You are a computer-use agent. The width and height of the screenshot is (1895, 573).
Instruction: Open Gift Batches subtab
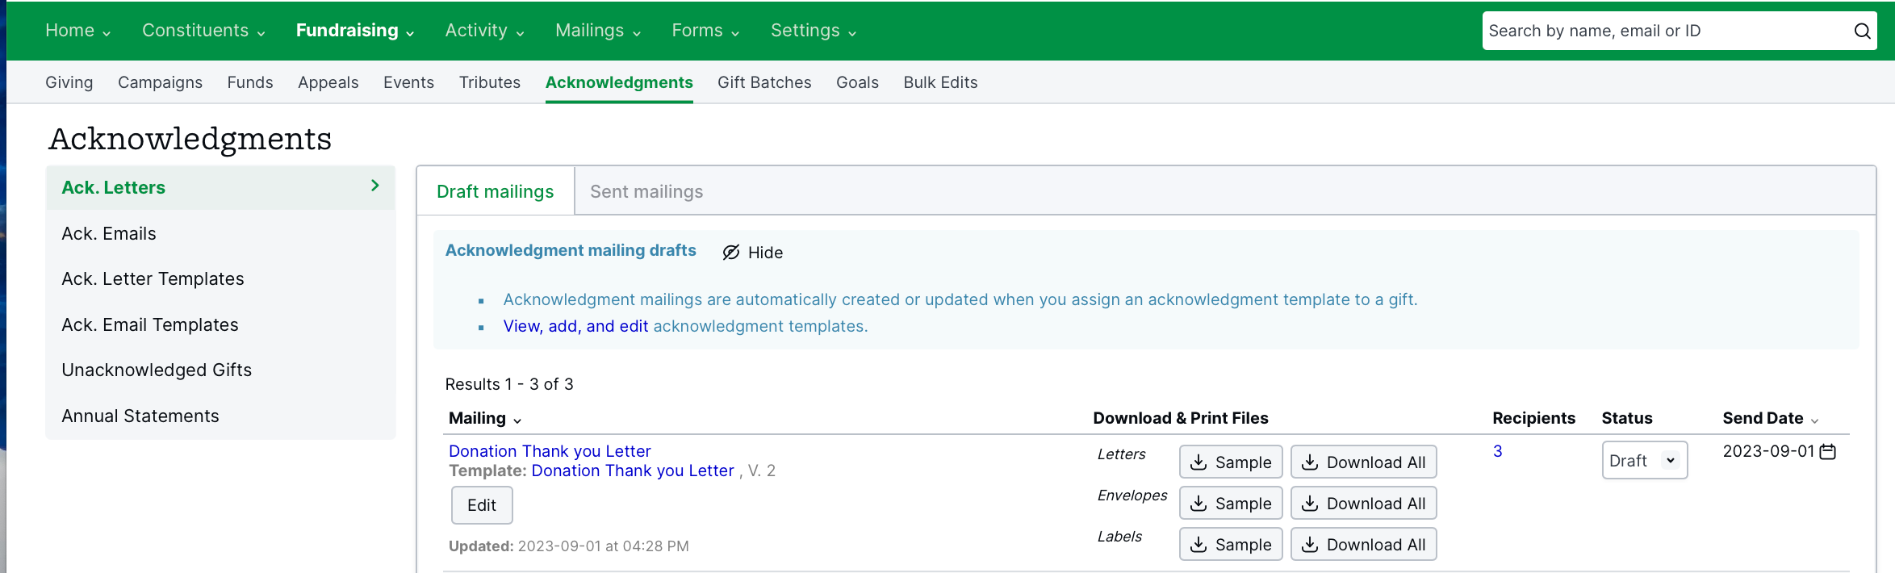[x=764, y=82]
